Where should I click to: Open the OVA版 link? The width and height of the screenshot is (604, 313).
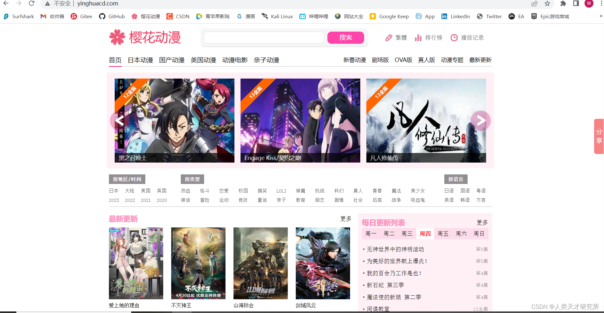(403, 60)
